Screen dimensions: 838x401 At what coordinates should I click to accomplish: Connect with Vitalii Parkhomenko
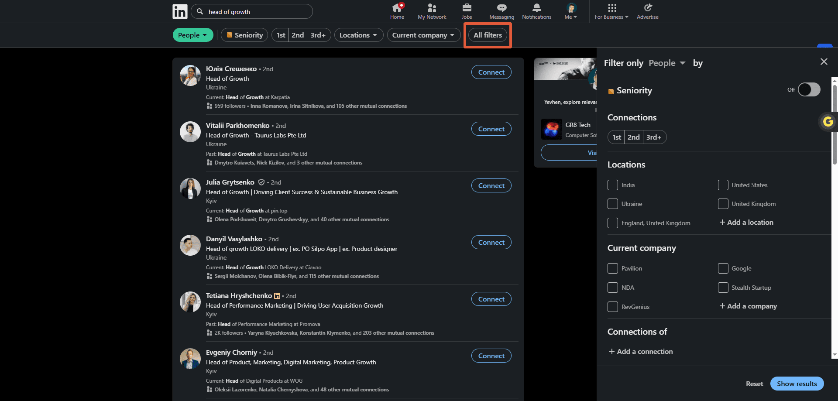(491, 129)
